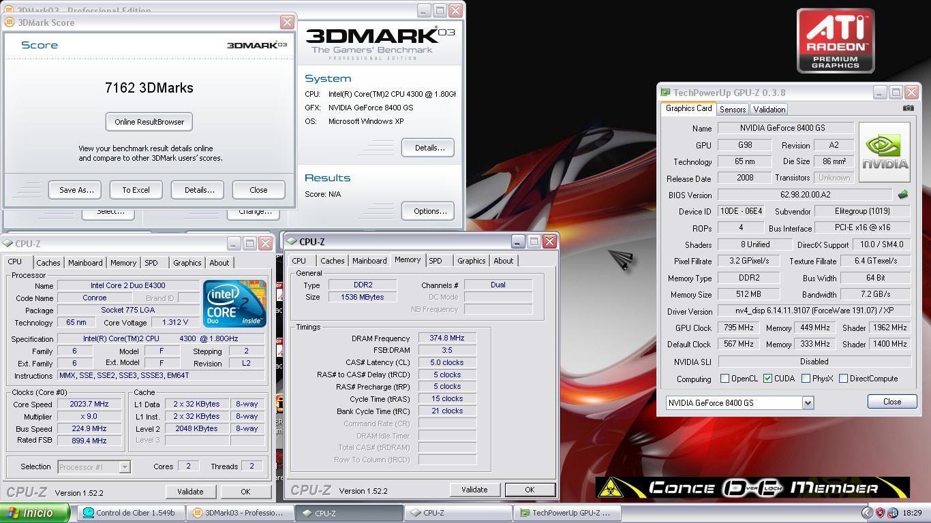Open Graphics tab in left CPU-Z window
Screen dimensions: 931x523
[187, 263]
